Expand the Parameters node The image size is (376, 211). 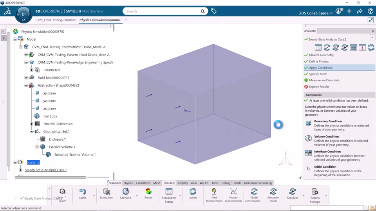click(31, 70)
